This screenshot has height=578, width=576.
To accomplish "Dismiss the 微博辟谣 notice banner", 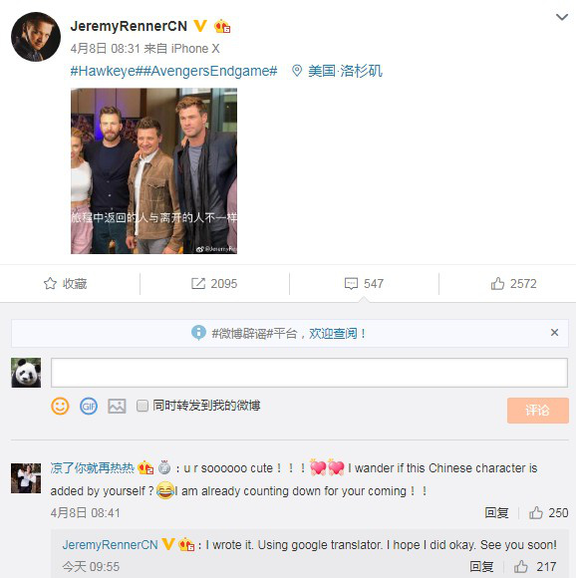I will point(554,333).
